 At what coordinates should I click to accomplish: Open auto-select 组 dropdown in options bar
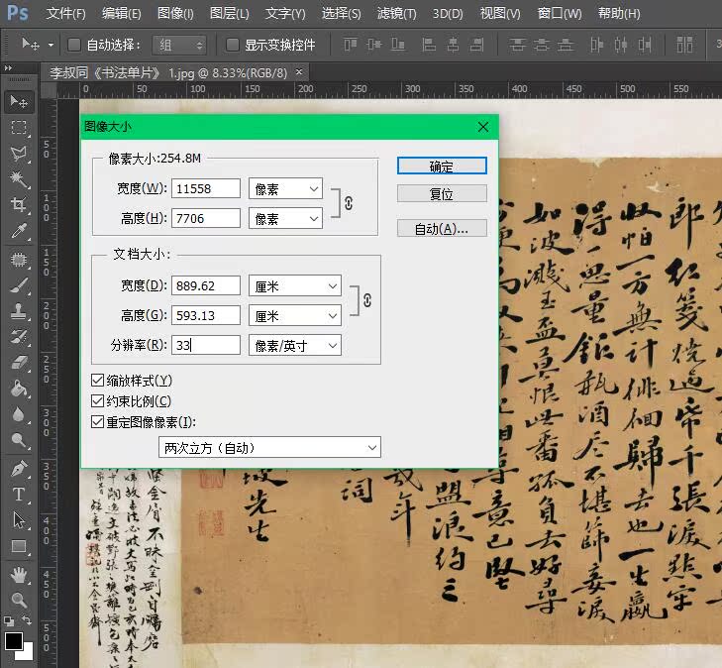click(179, 46)
